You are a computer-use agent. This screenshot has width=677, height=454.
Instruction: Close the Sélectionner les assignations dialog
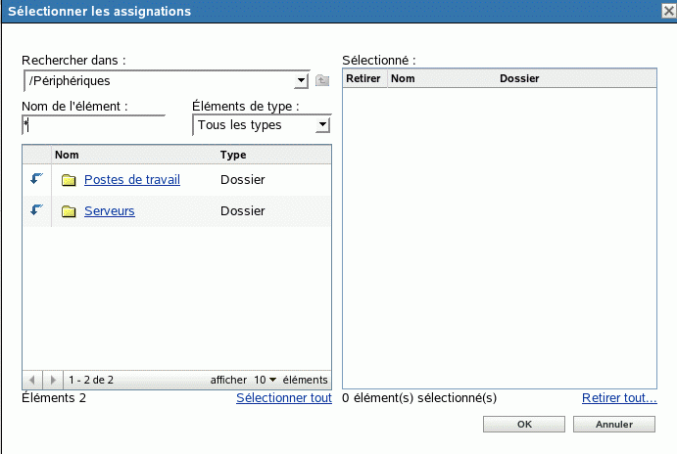pyautogui.click(x=666, y=11)
